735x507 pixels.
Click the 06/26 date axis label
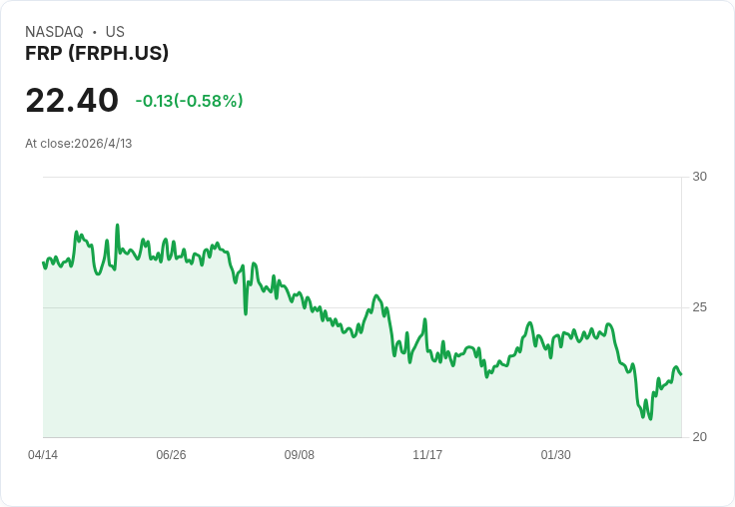tap(171, 454)
